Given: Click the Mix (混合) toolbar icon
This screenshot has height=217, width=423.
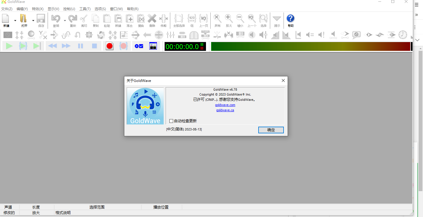Looking at the screenshot, I should tap(129, 19).
